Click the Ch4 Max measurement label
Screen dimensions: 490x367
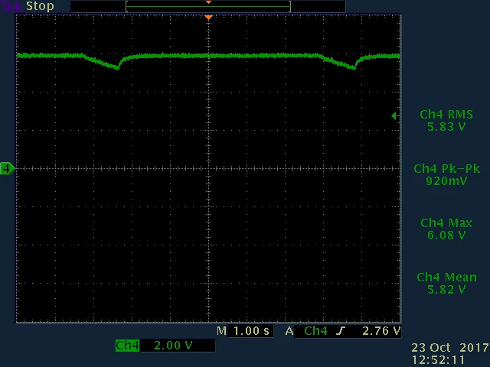click(x=446, y=223)
